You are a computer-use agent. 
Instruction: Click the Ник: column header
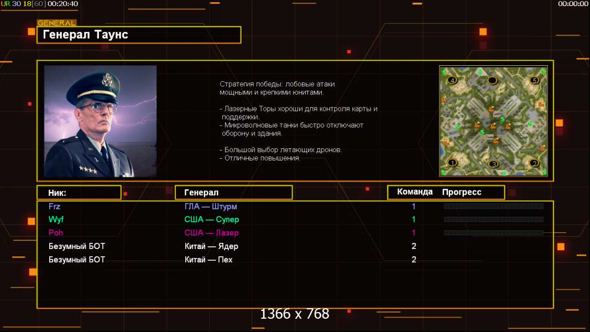(x=79, y=193)
